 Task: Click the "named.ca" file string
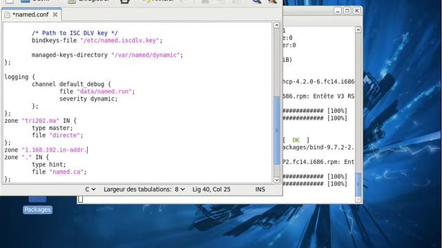pos(66,172)
